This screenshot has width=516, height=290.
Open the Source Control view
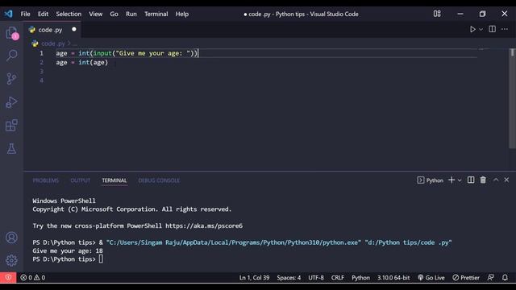click(11, 79)
